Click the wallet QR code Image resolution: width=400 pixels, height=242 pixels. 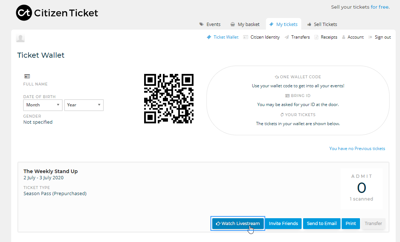point(169,98)
